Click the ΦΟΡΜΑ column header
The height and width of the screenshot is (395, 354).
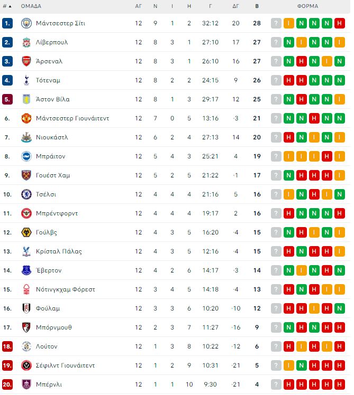[x=307, y=6]
